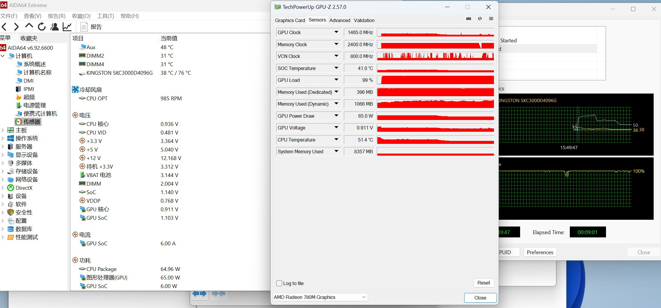Click the up-level arrow in AIDA64 toolbar

click(29, 26)
